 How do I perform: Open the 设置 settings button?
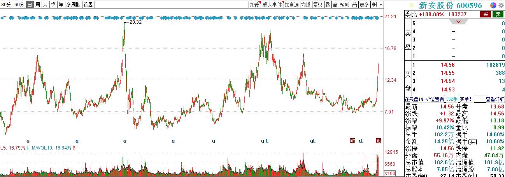(x=88, y=5)
